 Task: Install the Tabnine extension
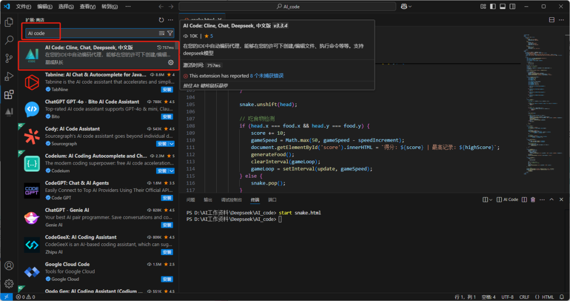tap(167, 90)
